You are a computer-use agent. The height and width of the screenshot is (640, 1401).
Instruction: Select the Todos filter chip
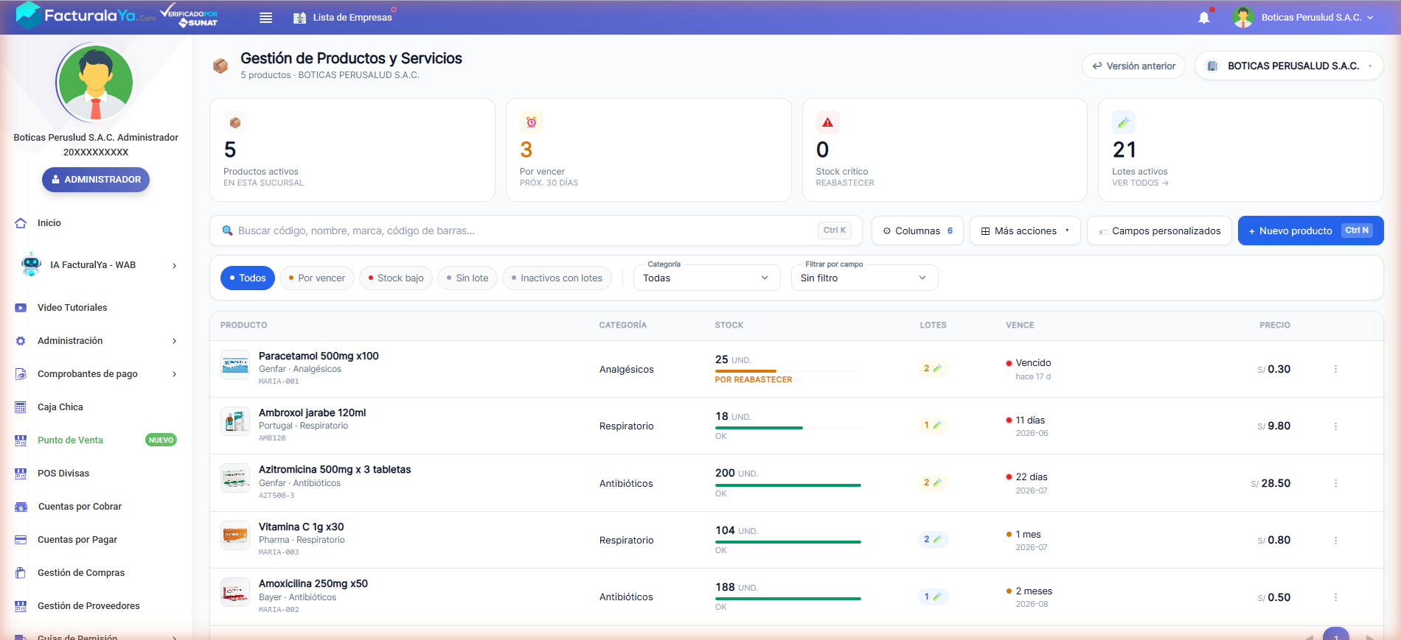[248, 278]
